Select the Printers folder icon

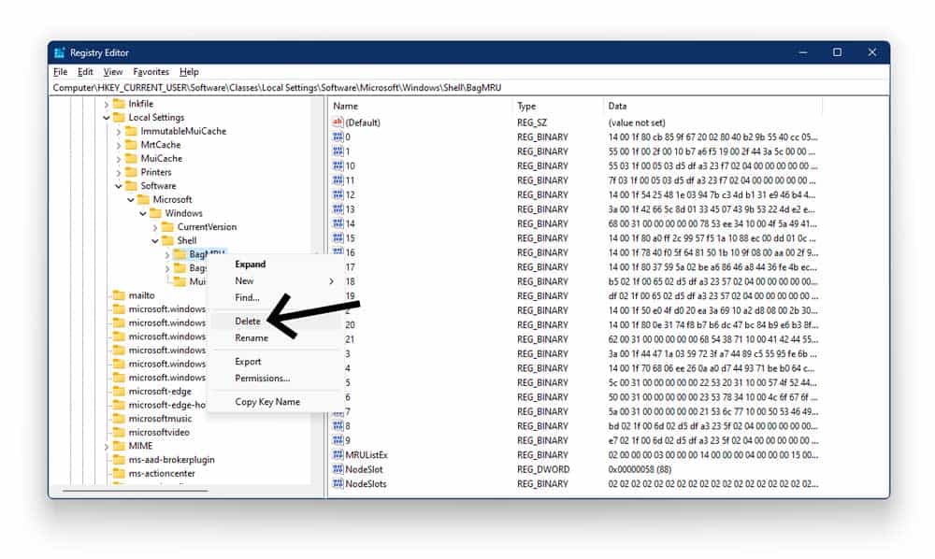point(131,172)
